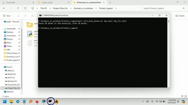Screen dimensions: 188x105
Task: Click the search magnifier icon
Action: point(183,8)
